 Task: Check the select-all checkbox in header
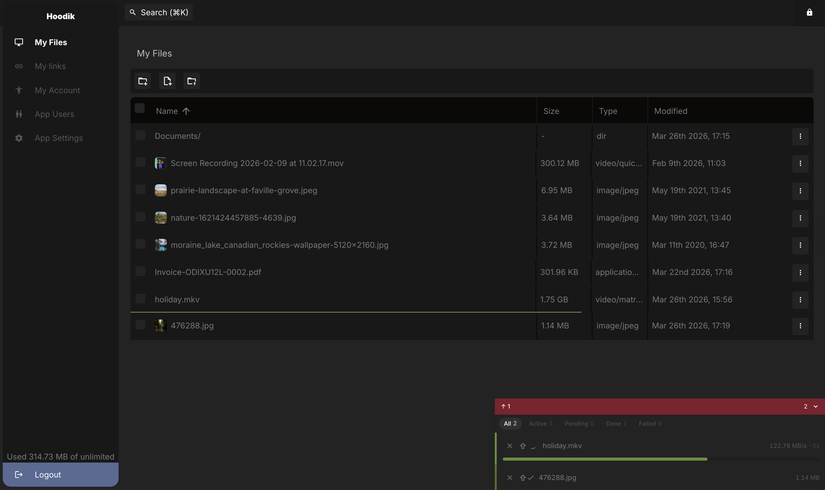point(140,108)
